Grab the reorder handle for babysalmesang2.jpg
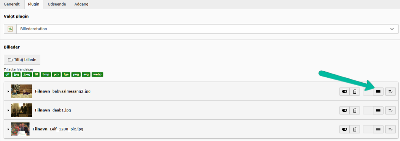This screenshot has height=141, width=400. [378, 91]
